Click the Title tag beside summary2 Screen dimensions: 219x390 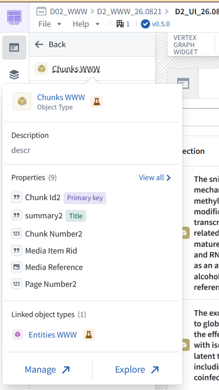tap(76, 216)
